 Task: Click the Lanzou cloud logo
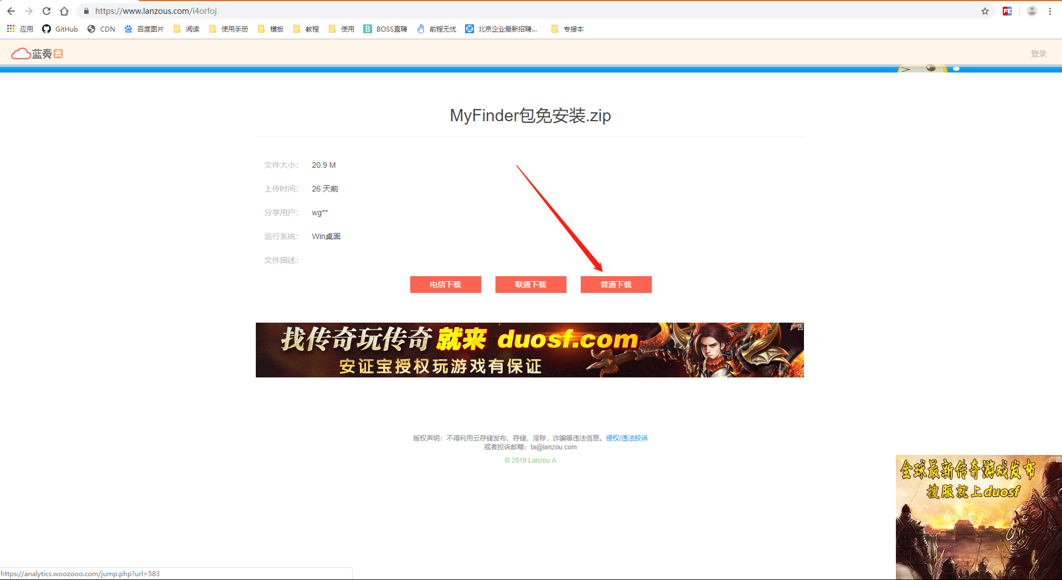36,53
